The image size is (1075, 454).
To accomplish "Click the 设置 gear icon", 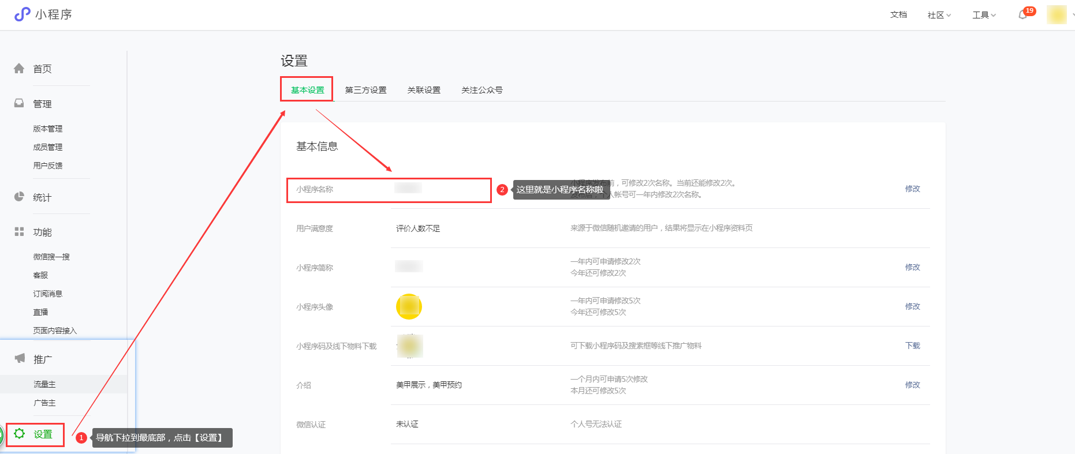I will click(x=20, y=433).
